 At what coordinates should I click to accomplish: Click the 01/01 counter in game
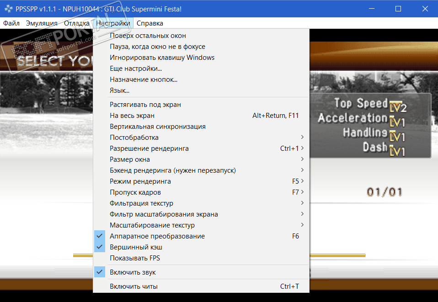385,192
